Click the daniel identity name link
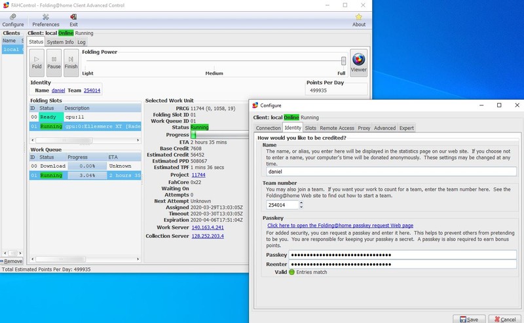The height and width of the screenshot is (323, 524). point(58,90)
